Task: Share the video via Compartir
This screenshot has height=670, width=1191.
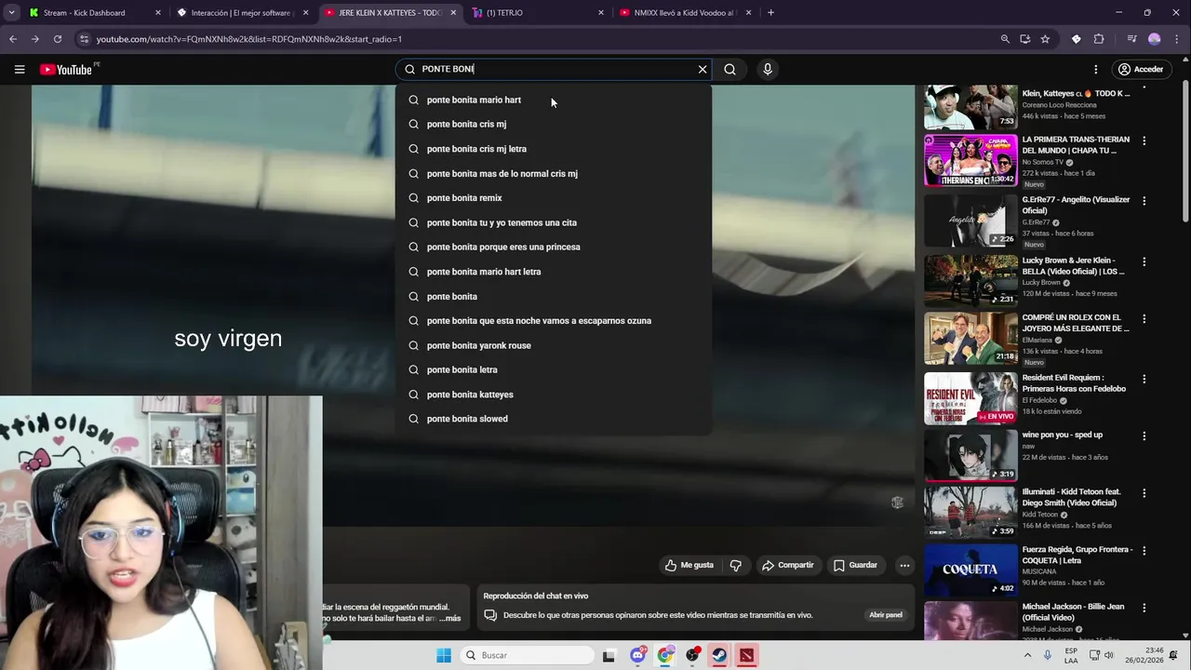Action: pyautogui.click(x=787, y=565)
